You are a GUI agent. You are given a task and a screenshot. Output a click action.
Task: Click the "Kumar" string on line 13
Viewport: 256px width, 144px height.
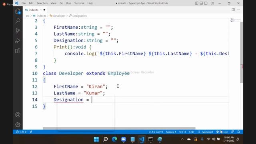click(93, 93)
